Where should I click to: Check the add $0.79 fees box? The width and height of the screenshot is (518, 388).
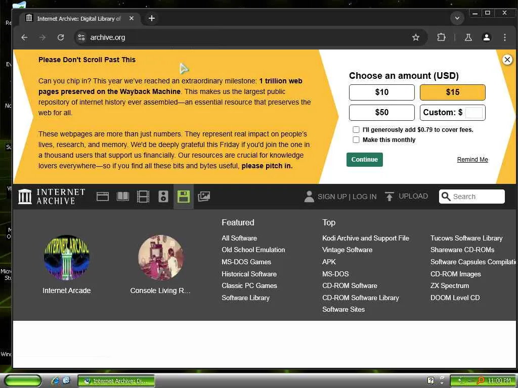tap(356, 130)
